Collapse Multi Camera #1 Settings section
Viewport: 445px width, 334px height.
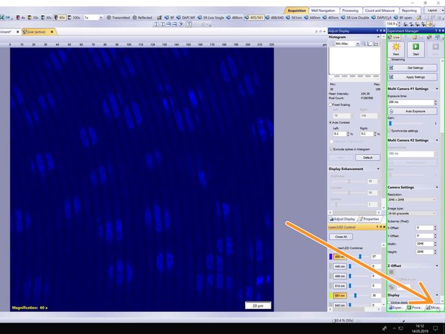click(x=437, y=89)
